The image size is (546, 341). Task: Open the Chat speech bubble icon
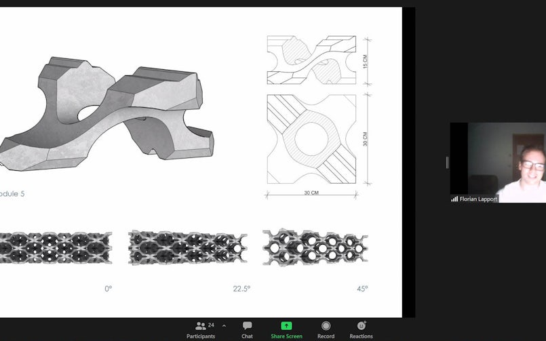click(247, 326)
